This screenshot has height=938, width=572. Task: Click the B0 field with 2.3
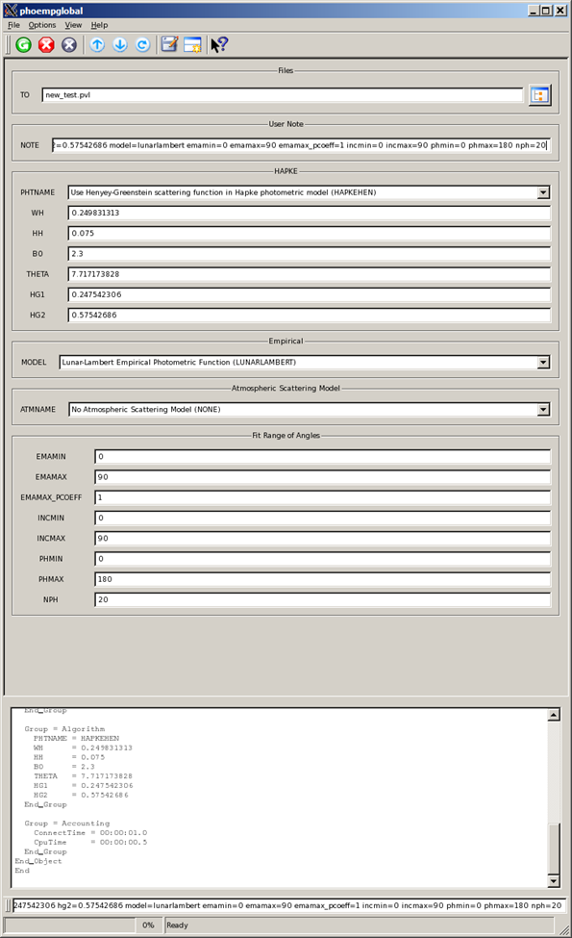click(309, 254)
